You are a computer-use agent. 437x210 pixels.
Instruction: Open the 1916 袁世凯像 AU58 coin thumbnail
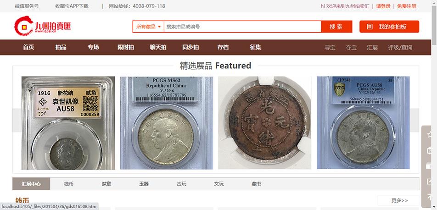68,123
